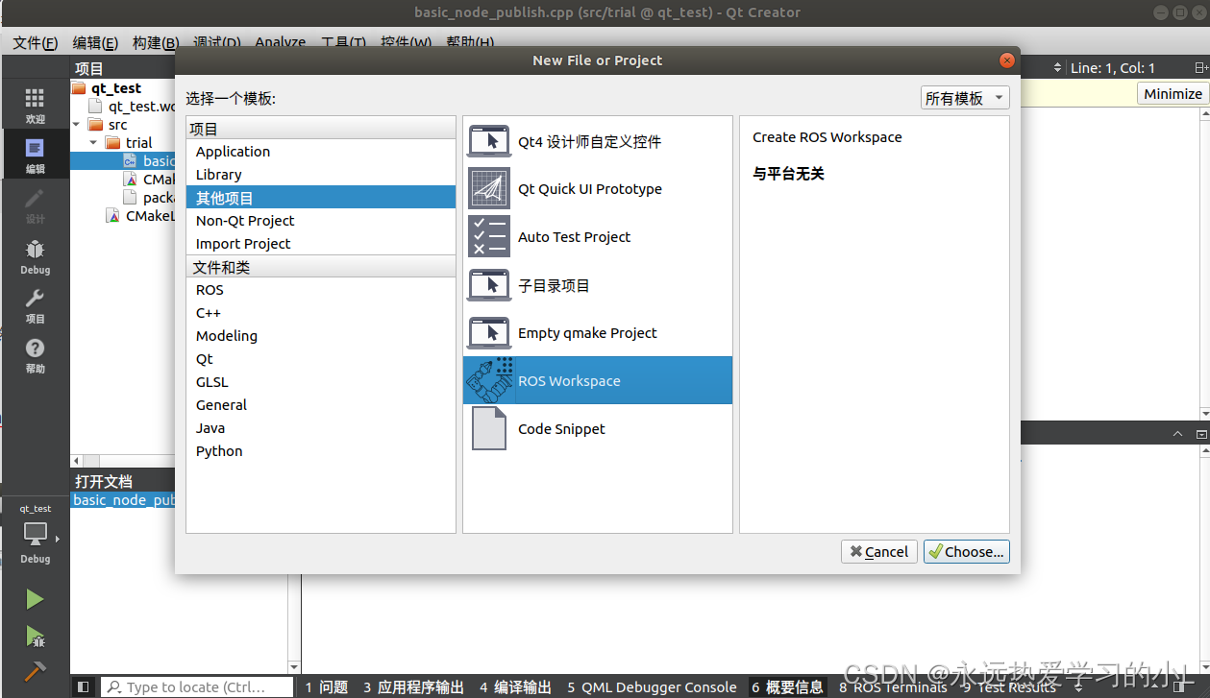Build the project using hammer icon
Screen dimensions: 1210x698
tap(35, 670)
